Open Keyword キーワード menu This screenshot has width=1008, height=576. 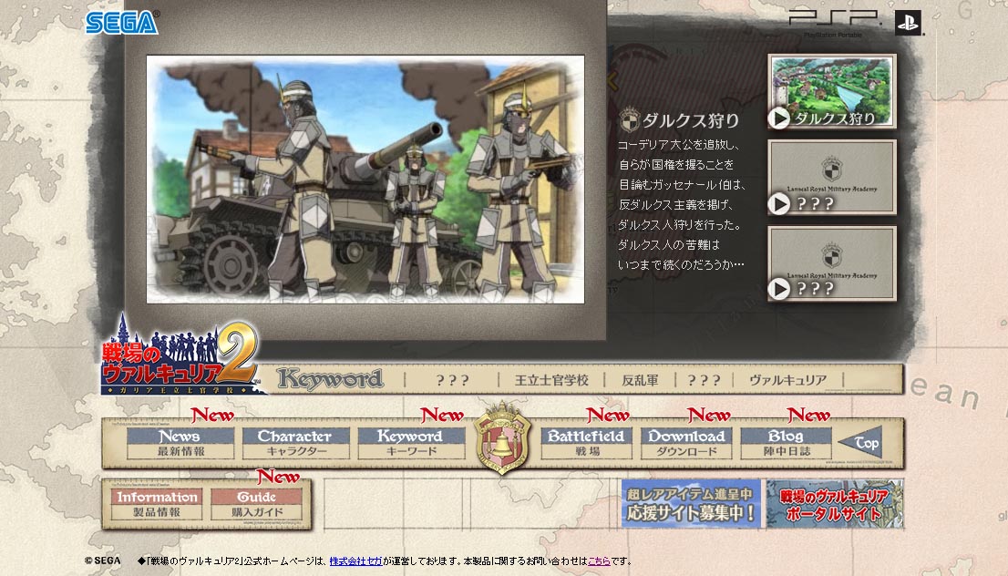click(411, 443)
